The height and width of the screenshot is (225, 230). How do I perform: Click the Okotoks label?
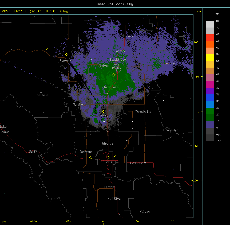(x=110, y=187)
